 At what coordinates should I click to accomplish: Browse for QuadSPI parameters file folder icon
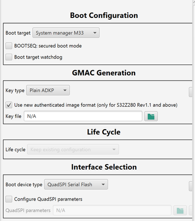pos(180,211)
